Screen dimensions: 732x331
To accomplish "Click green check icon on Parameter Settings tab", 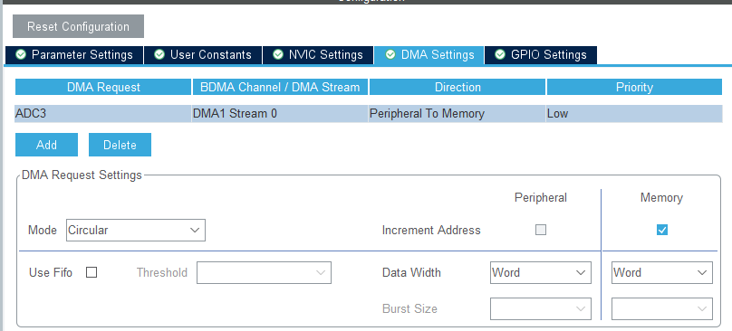I will [21, 54].
